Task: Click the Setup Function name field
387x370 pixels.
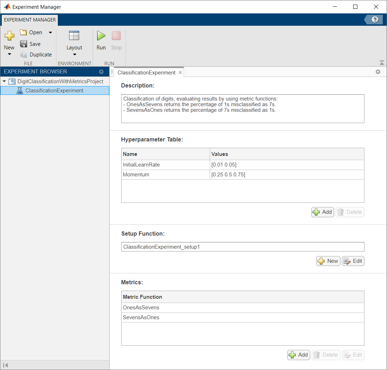Action: [242, 247]
